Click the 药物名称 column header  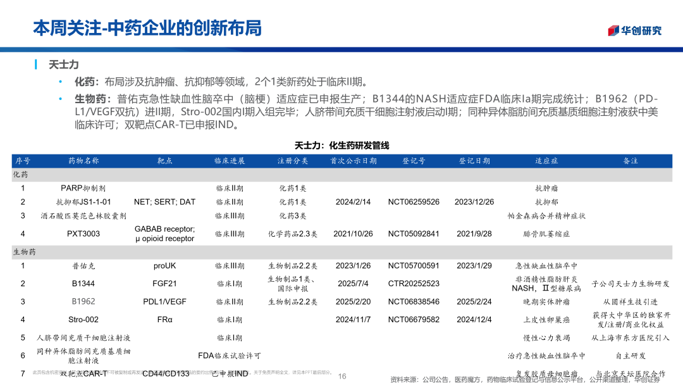tap(83, 161)
